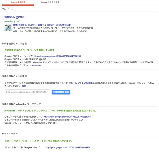Switch to Google カスタム検索 tab
The image size is (159, 155).
tap(50, 2)
